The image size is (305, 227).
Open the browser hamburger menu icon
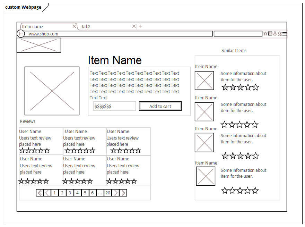pyautogui.click(x=285, y=34)
